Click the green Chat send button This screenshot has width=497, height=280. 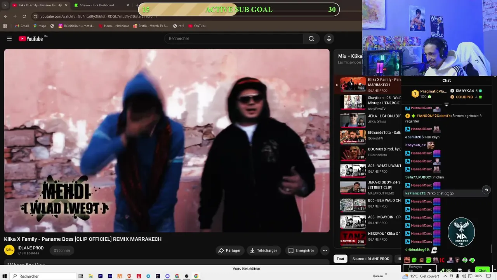(483, 270)
